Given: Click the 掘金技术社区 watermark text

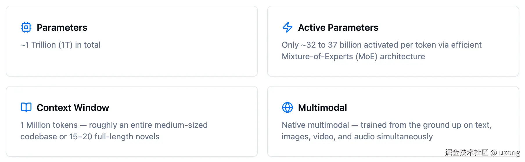Looking at the screenshot, I should 466,152.
